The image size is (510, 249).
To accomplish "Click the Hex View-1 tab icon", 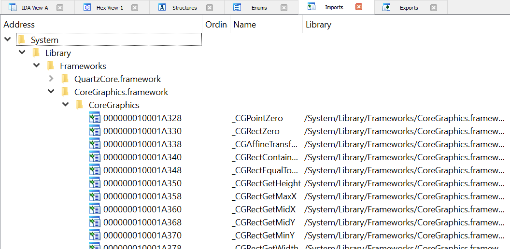I will point(87,7).
